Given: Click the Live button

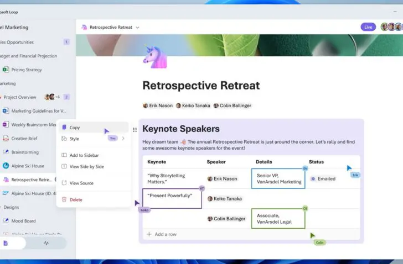Looking at the screenshot, I should tap(368, 27).
